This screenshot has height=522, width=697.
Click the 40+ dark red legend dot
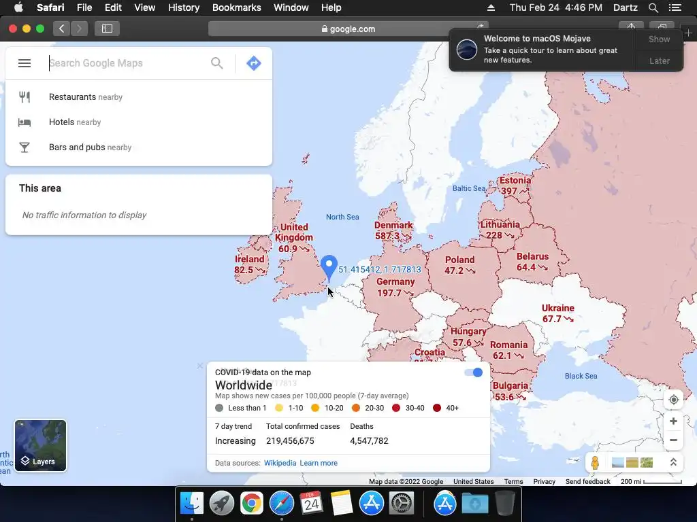pyautogui.click(x=437, y=408)
